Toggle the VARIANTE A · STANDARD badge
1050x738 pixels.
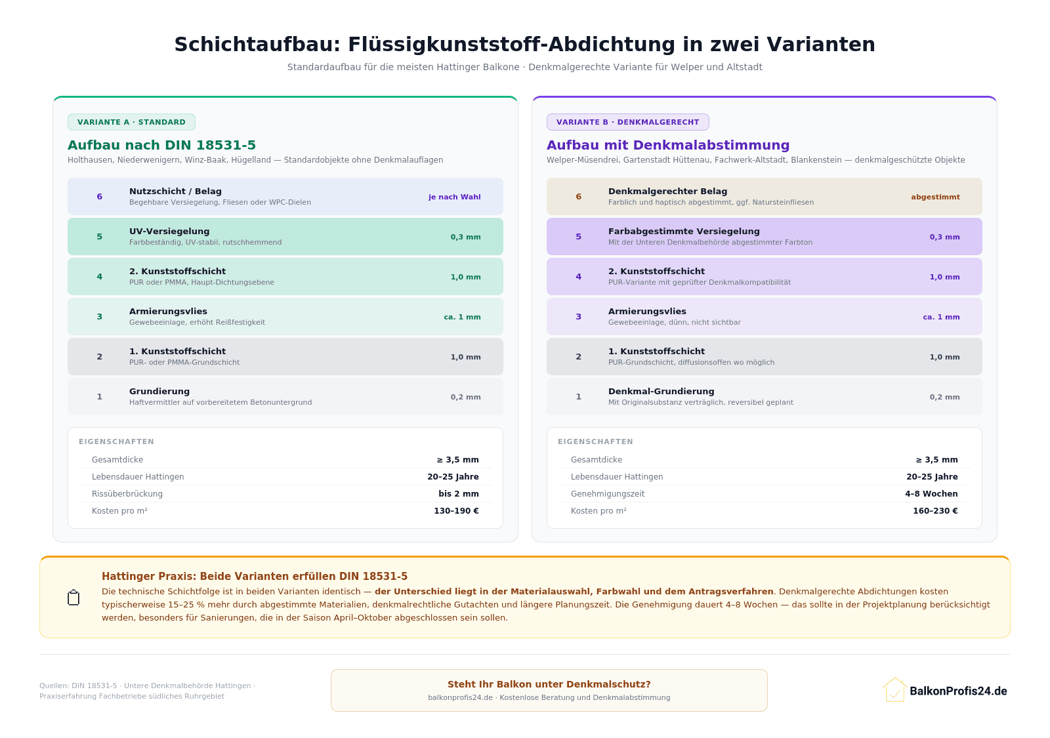131,121
